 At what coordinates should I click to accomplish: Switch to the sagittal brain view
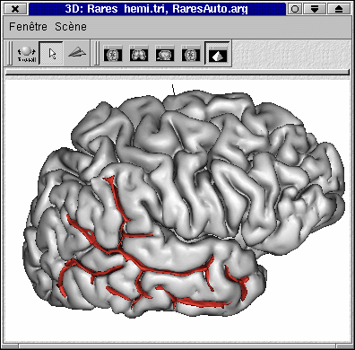click(x=165, y=53)
